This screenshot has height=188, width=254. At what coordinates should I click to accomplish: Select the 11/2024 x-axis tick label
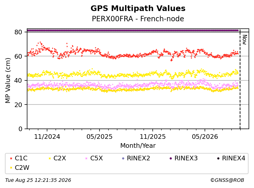tap(47, 137)
